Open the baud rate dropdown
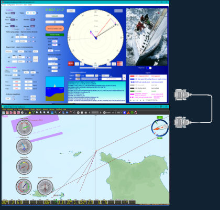 point(105,76)
